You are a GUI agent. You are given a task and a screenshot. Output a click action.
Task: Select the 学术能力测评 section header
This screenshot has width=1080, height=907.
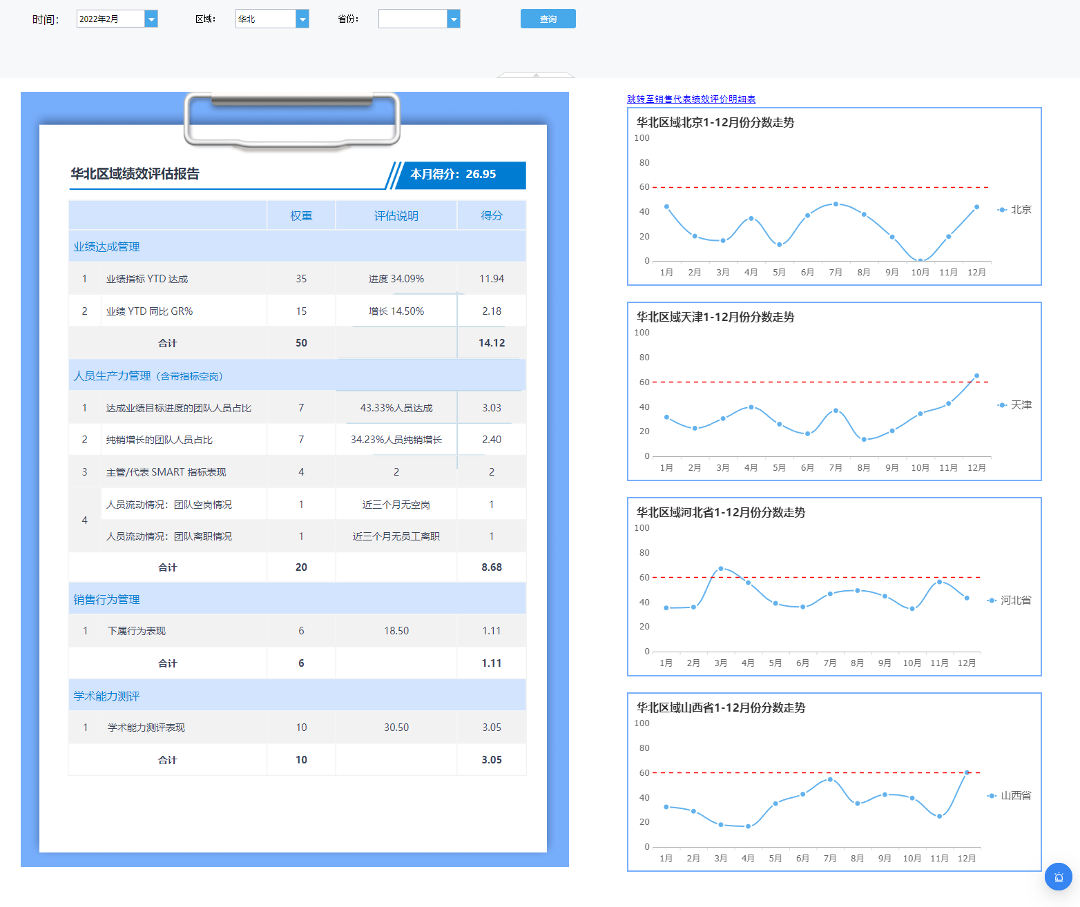(x=297, y=696)
